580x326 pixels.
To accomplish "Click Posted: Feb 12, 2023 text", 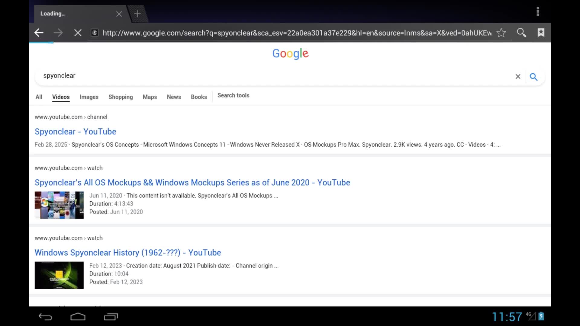I will point(116,282).
